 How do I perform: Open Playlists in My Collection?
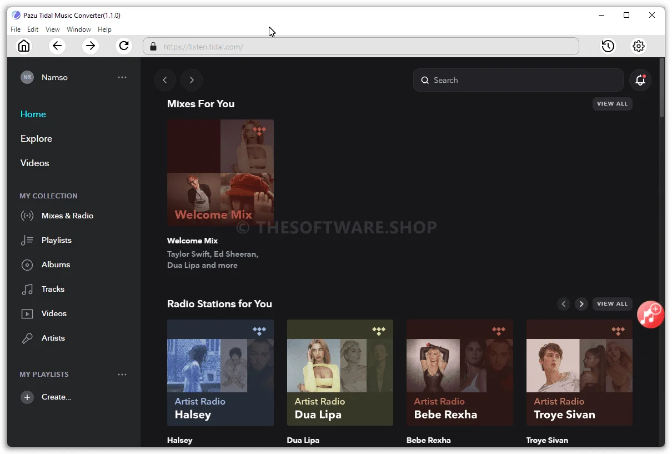click(x=56, y=240)
